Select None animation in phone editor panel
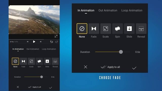The image size is (162, 91). point(15,61)
